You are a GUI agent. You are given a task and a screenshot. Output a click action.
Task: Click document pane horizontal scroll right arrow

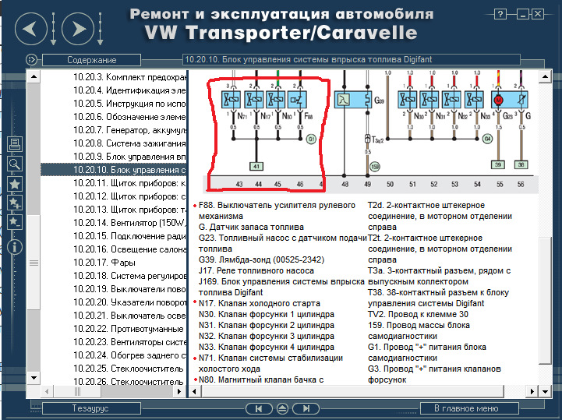click(532, 391)
